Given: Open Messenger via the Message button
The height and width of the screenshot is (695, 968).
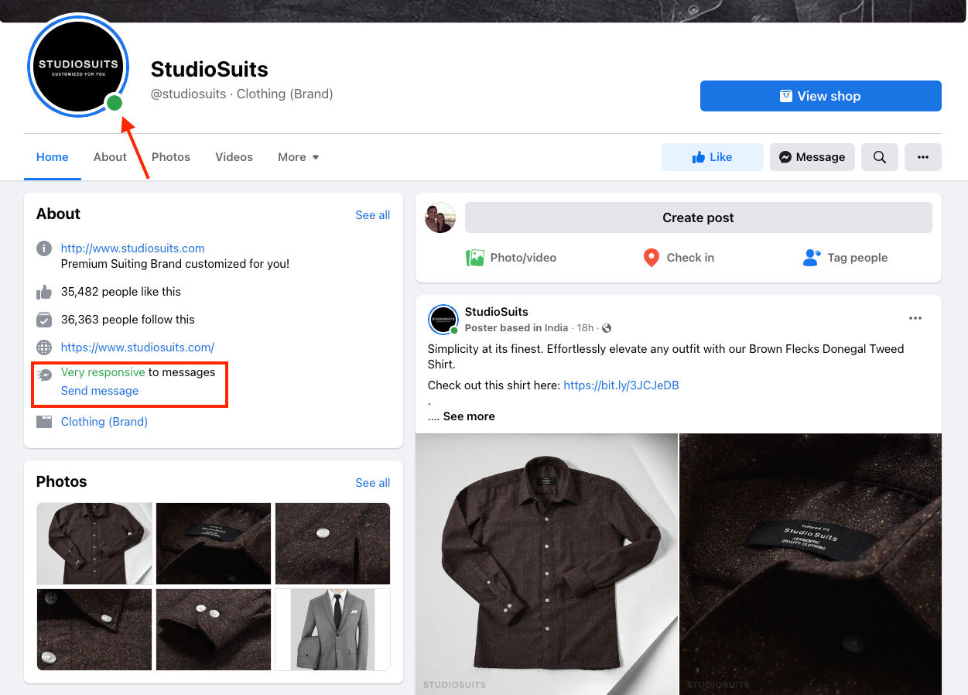Looking at the screenshot, I should tap(812, 157).
